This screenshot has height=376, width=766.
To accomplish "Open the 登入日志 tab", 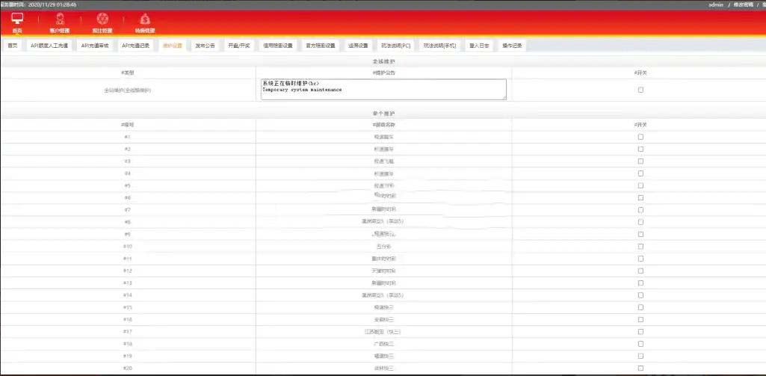I will [x=480, y=46].
